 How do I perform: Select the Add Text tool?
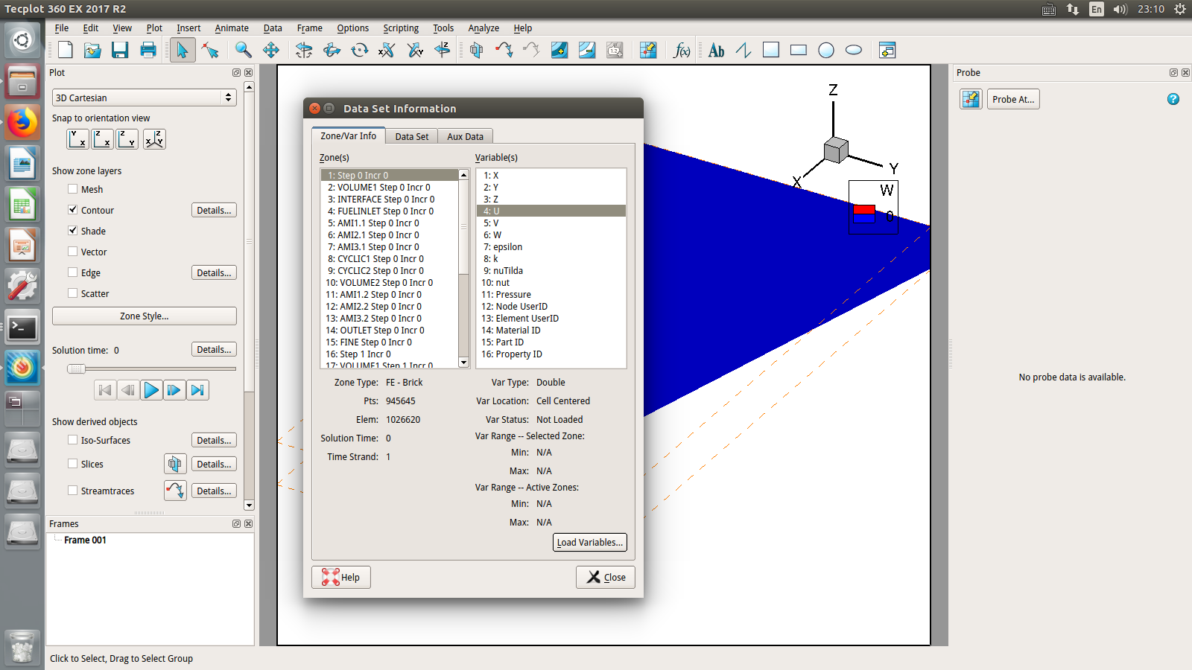tap(716, 50)
